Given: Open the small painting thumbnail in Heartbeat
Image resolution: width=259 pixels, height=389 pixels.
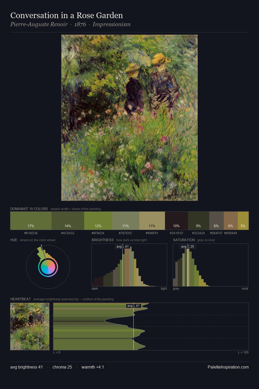Looking at the screenshot, I should pyautogui.click(x=30, y=327).
